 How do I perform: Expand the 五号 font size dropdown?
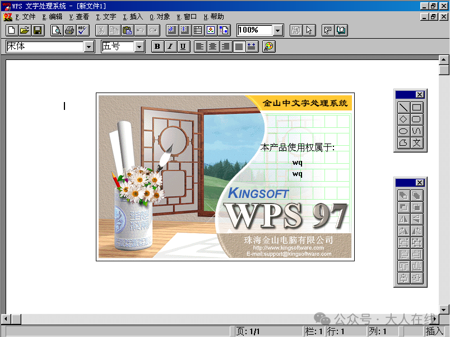point(139,47)
